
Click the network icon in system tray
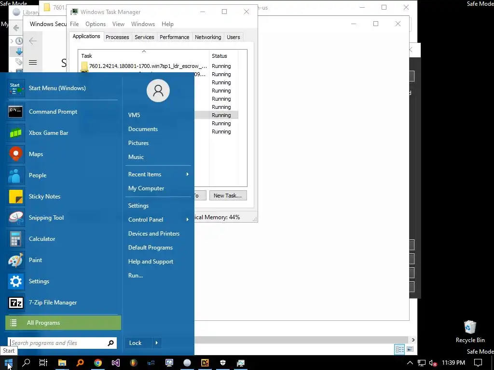coord(421,363)
